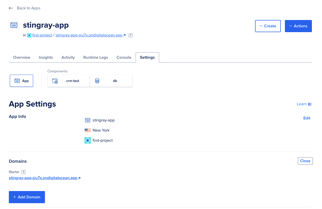Switch to the Overview tab
The image size is (322, 209).
22,57
